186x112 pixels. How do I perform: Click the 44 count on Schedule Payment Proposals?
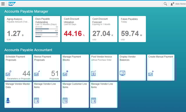26,73
